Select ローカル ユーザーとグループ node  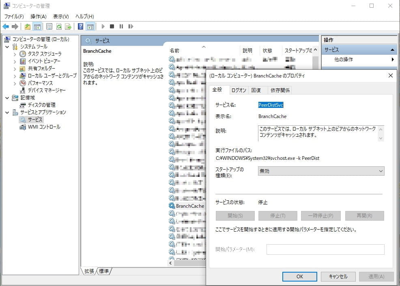tap(52, 76)
